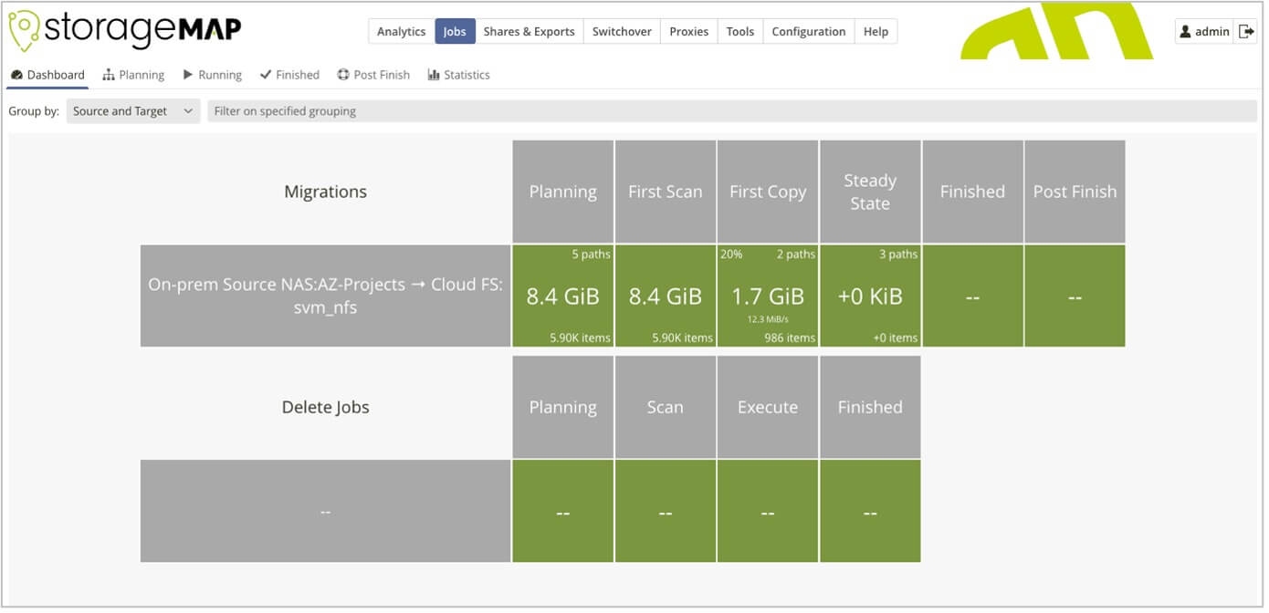The image size is (1269, 613).
Task: Open the Proxies page
Action: pos(688,30)
